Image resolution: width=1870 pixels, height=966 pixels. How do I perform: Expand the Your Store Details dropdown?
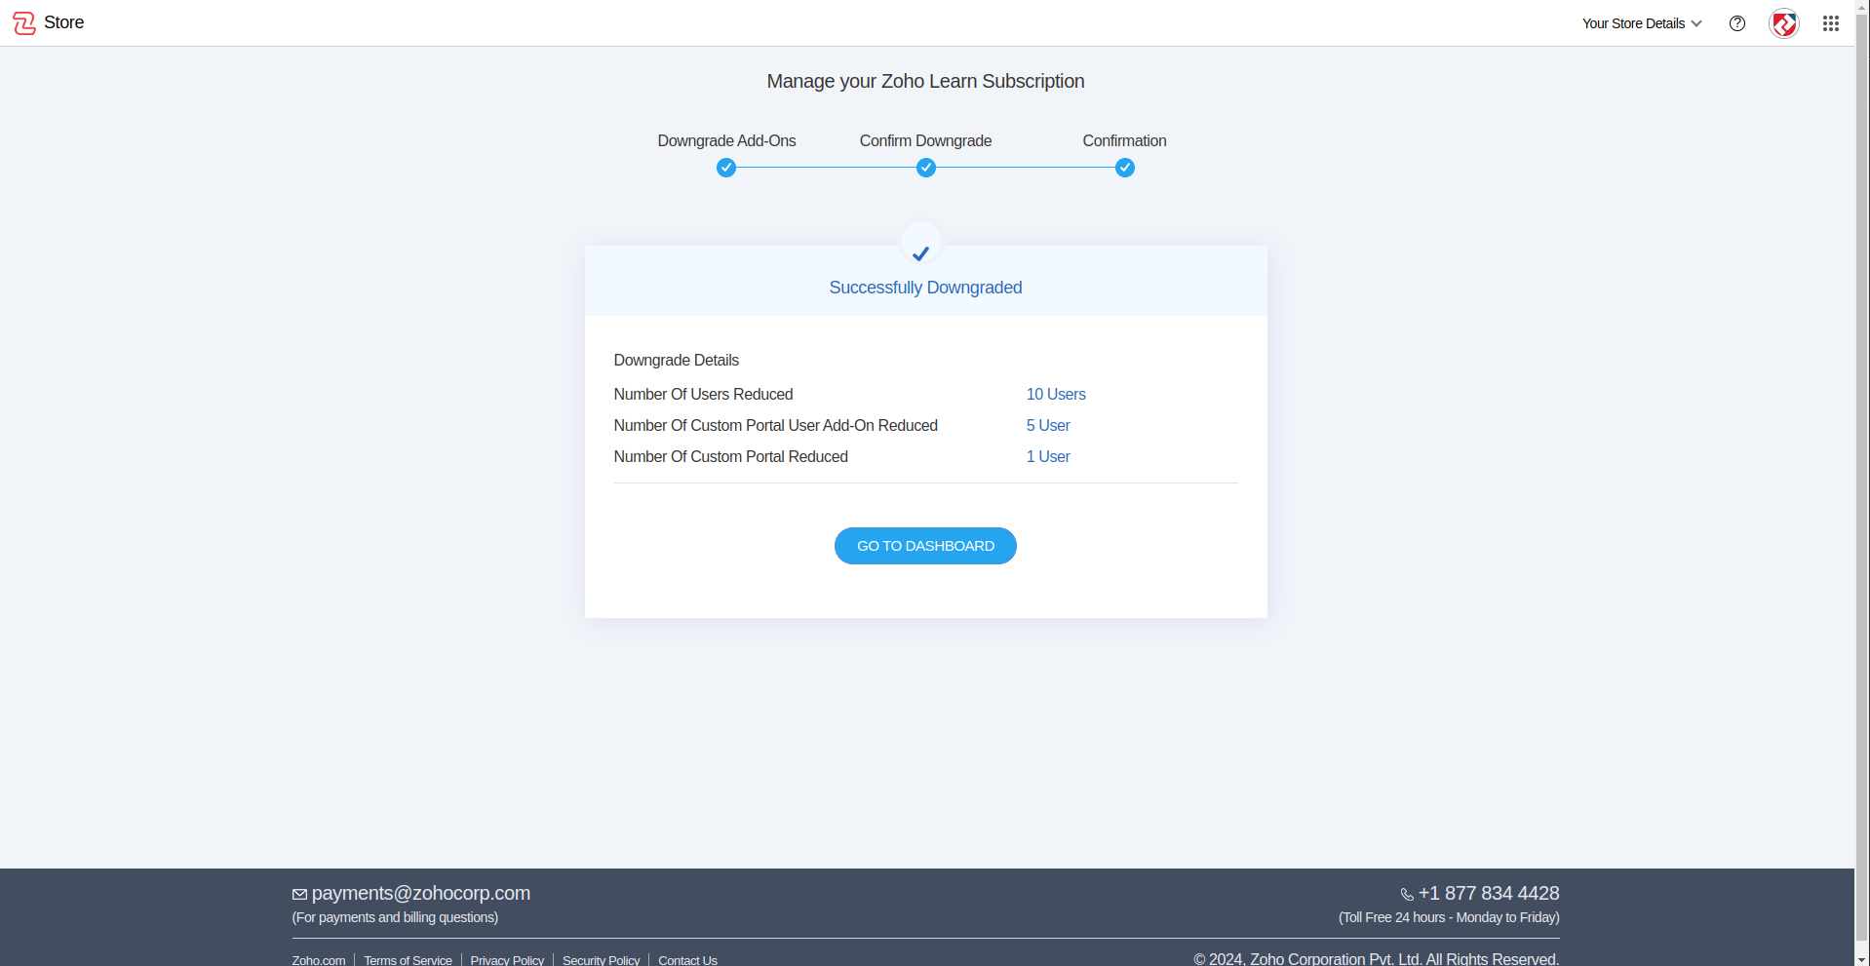[1642, 23]
